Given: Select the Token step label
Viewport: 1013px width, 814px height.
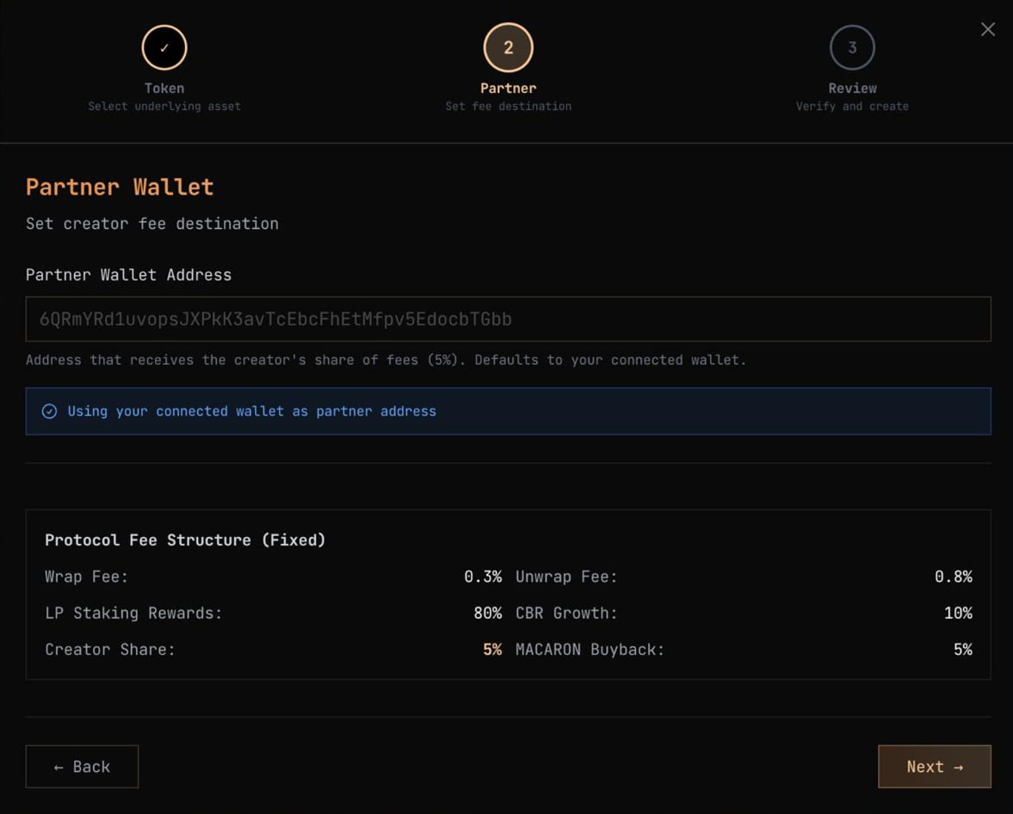Looking at the screenshot, I should tap(164, 88).
